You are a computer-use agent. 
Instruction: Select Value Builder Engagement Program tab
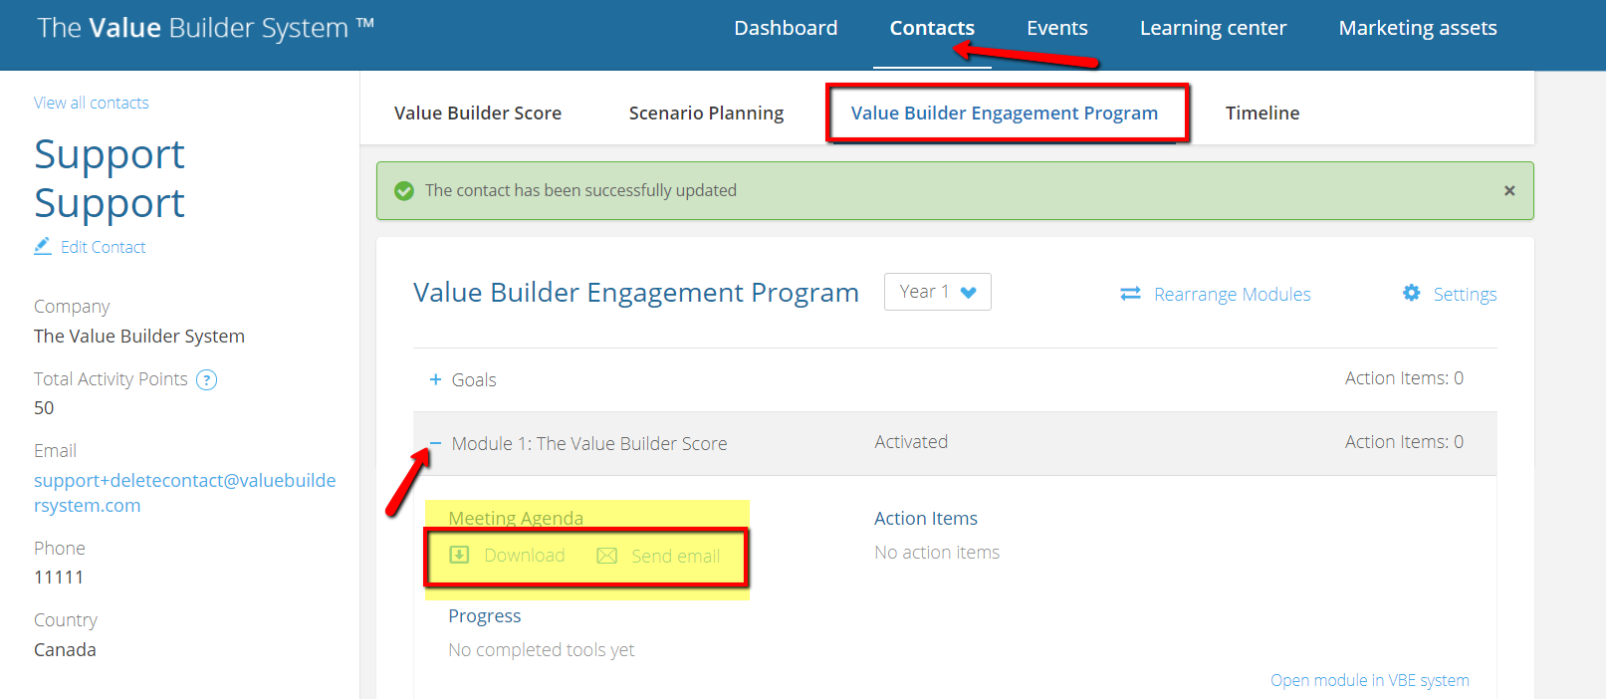[1005, 113]
